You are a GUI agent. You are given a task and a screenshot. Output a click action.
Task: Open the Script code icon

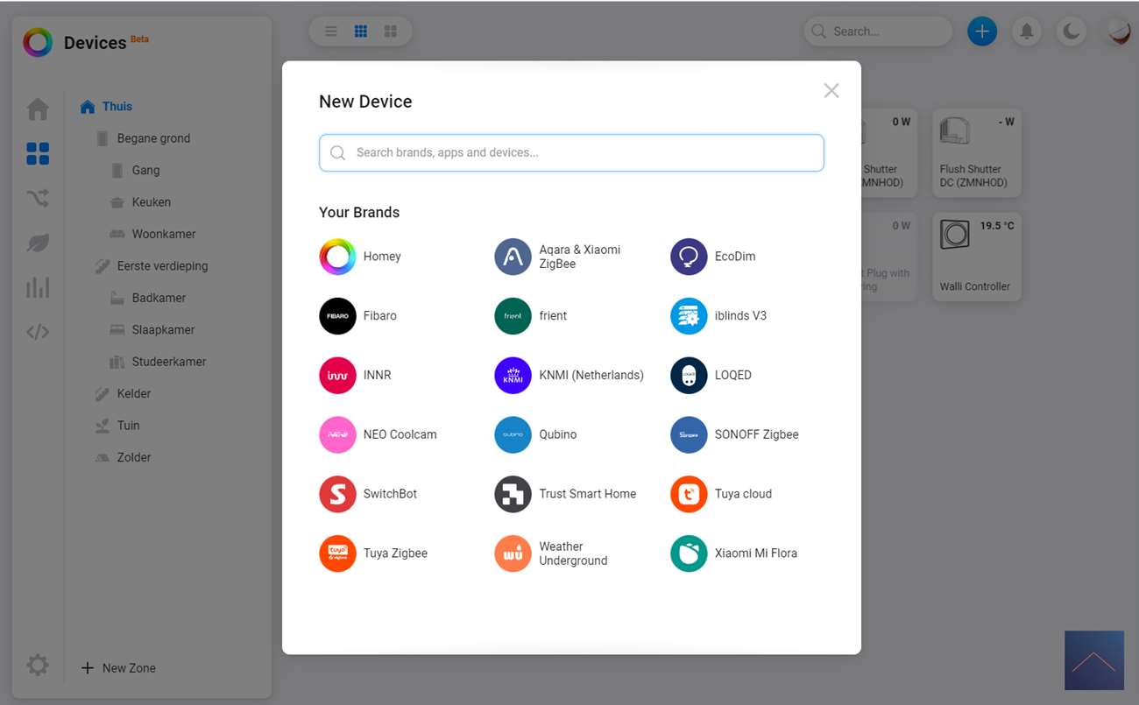pyautogui.click(x=38, y=332)
